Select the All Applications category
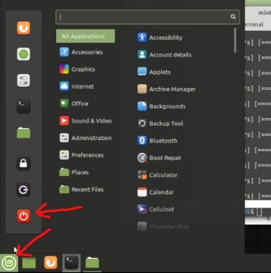This screenshot has height=273, width=271. [85, 36]
